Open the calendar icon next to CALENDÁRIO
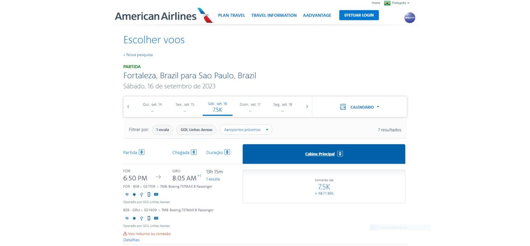The image size is (530, 246). click(x=343, y=107)
